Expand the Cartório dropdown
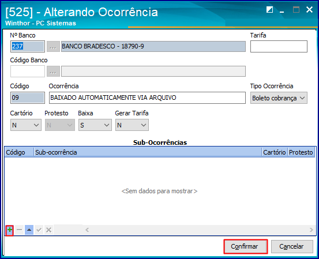Screen dimensions: 319x259 26,125
